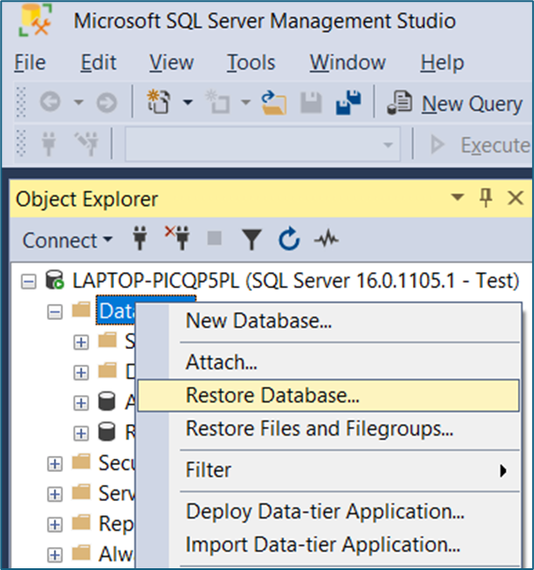Select the highlighted Databases tree item
The height and width of the screenshot is (570, 534).
117,311
